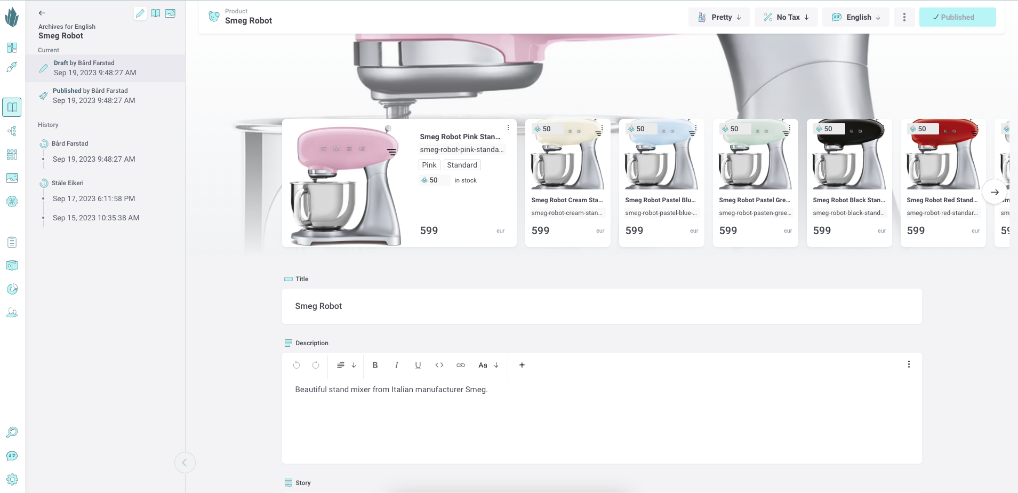Select the Smeg Robot Cream variant card
This screenshot has width=1018, height=493.
[568, 183]
